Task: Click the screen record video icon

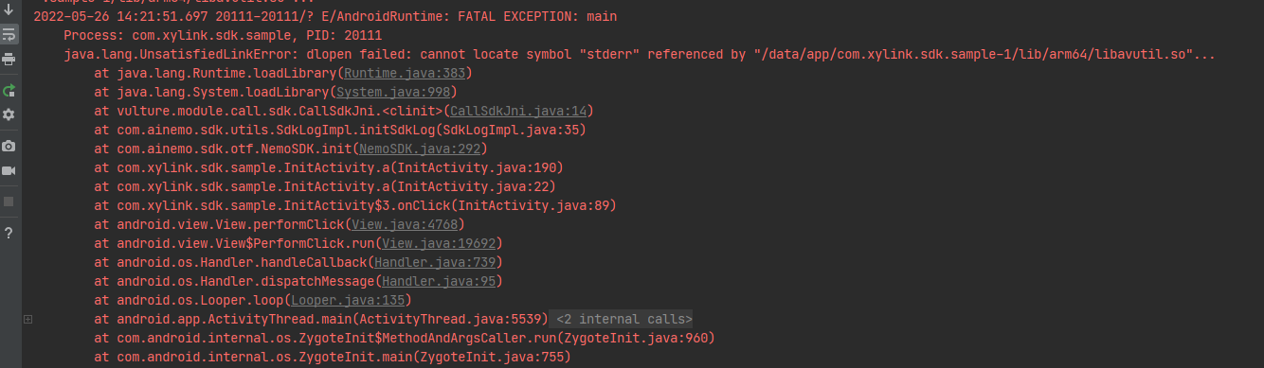Action: [x=9, y=170]
